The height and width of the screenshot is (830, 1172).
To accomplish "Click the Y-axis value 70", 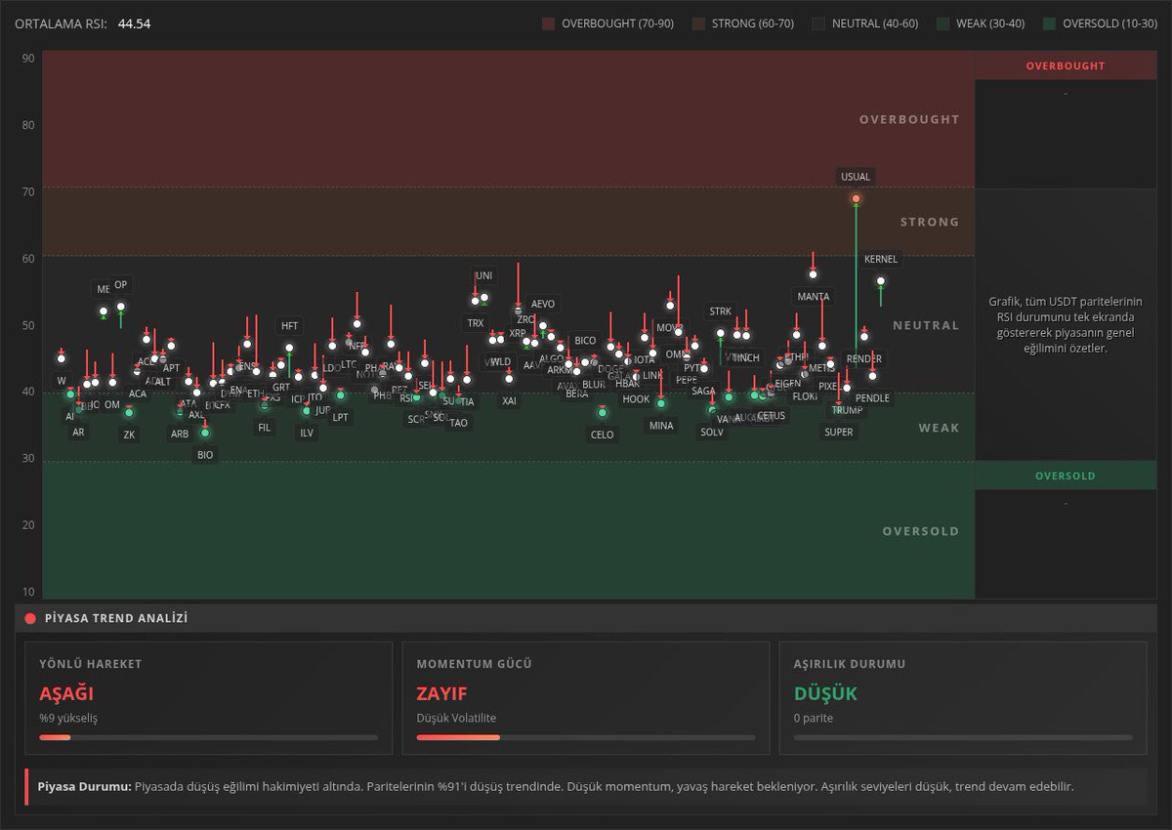I will tap(28, 191).
